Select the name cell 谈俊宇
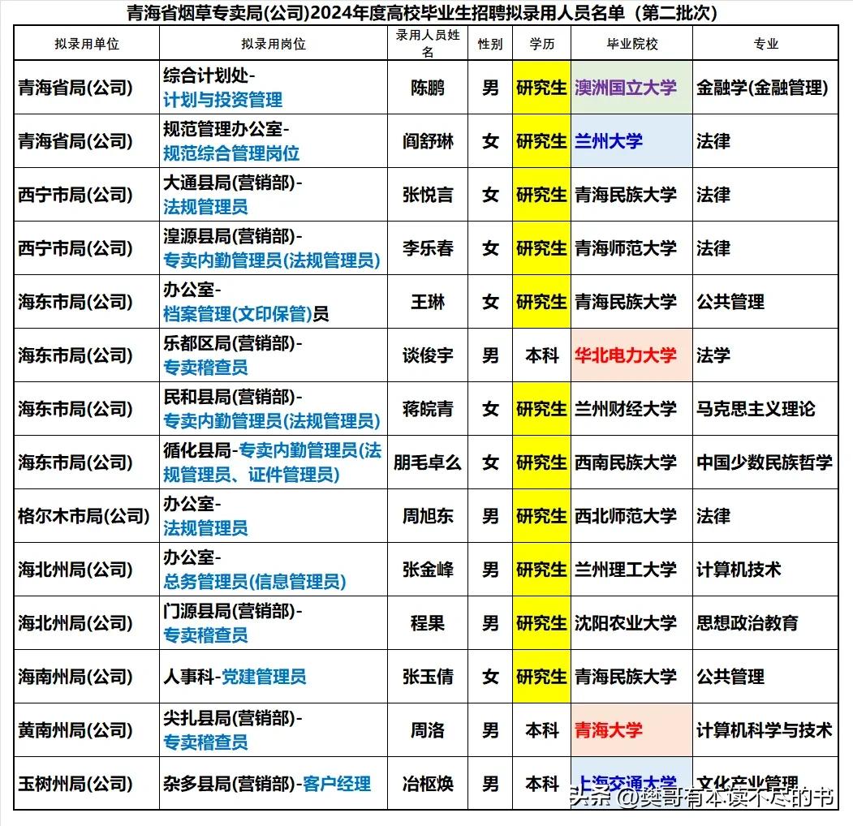 pyautogui.click(x=428, y=355)
